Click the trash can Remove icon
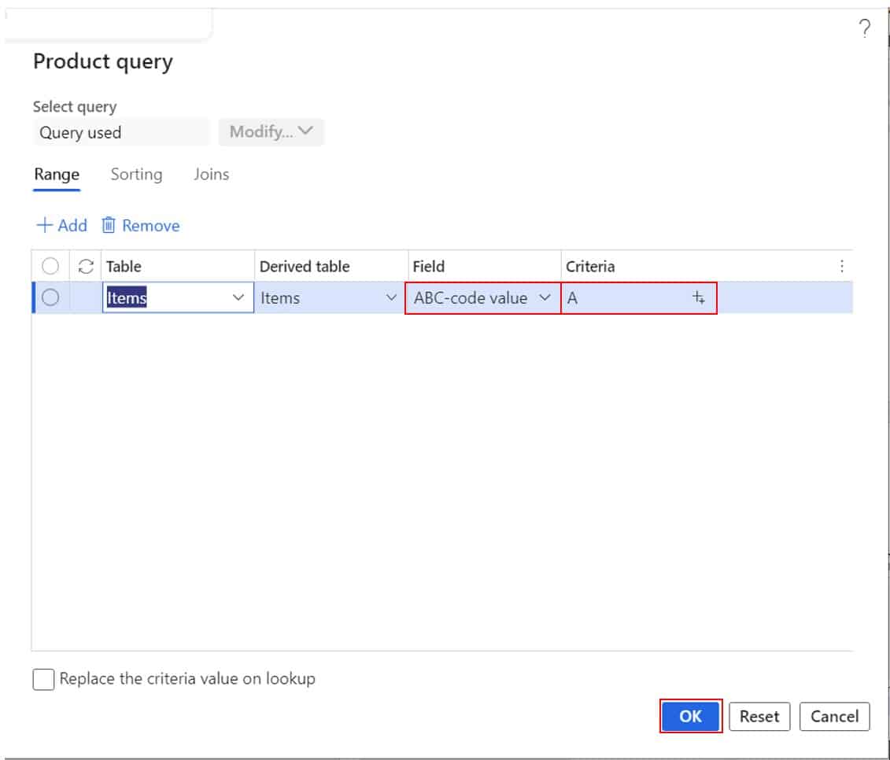Screen dimensions: 890x760 (x=109, y=226)
